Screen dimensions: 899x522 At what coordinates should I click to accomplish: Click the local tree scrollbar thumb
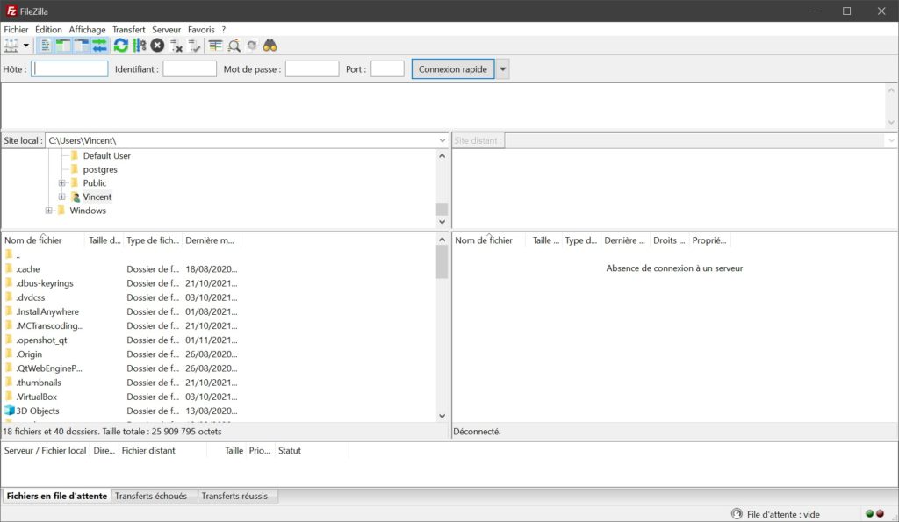(x=442, y=209)
